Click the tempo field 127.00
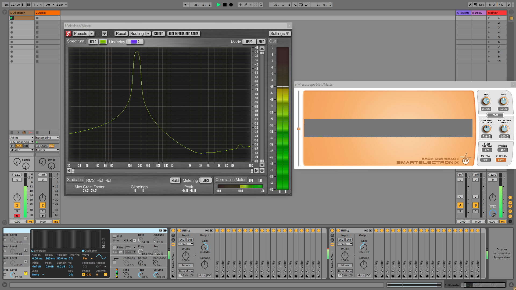The image size is (516, 290). click(x=15, y=5)
